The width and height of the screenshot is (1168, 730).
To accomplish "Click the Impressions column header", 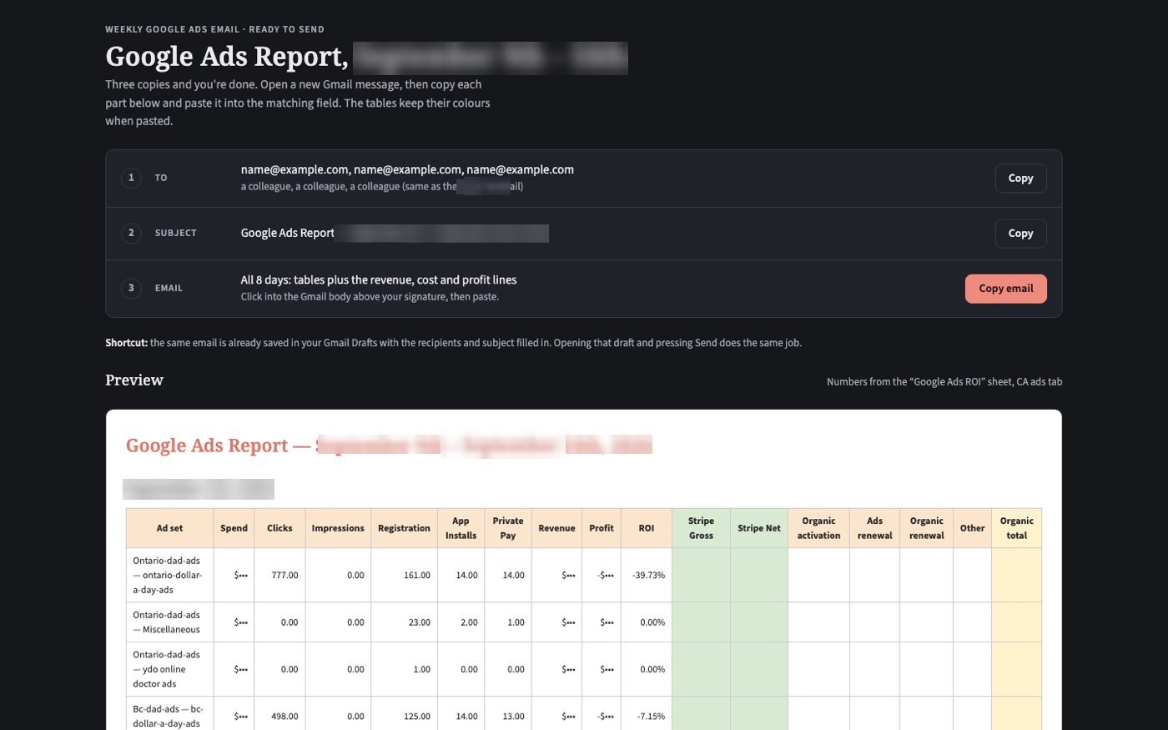I will [x=338, y=528].
